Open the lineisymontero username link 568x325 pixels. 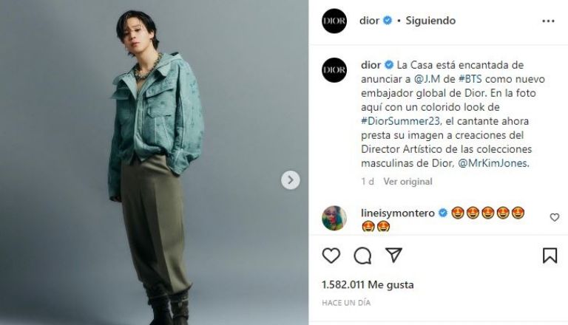(398, 213)
